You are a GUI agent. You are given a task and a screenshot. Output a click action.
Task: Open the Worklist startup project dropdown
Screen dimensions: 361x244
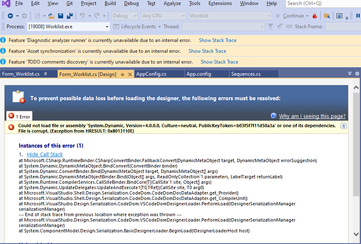coord(230,16)
